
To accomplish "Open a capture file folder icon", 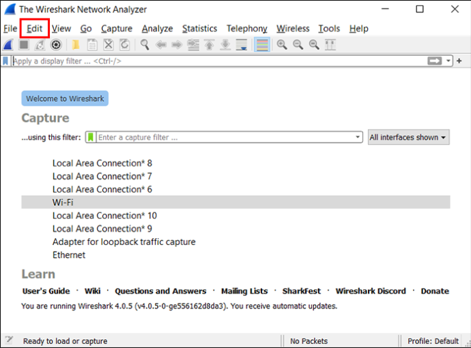I will (x=76, y=45).
